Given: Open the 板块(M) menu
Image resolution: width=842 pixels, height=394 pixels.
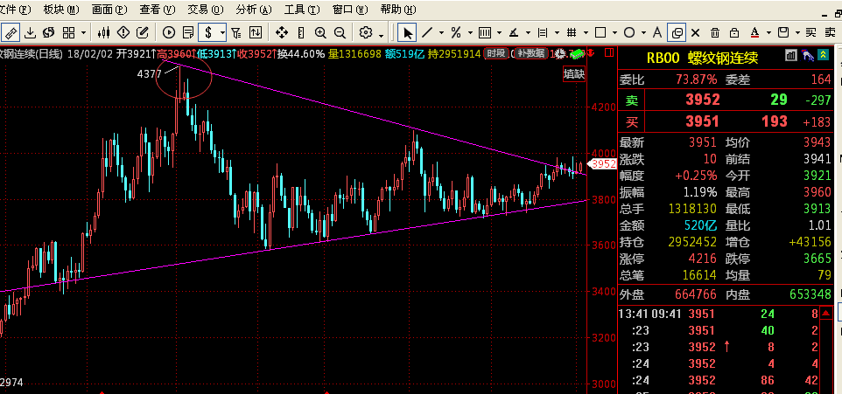Looking at the screenshot, I should point(60,10).
